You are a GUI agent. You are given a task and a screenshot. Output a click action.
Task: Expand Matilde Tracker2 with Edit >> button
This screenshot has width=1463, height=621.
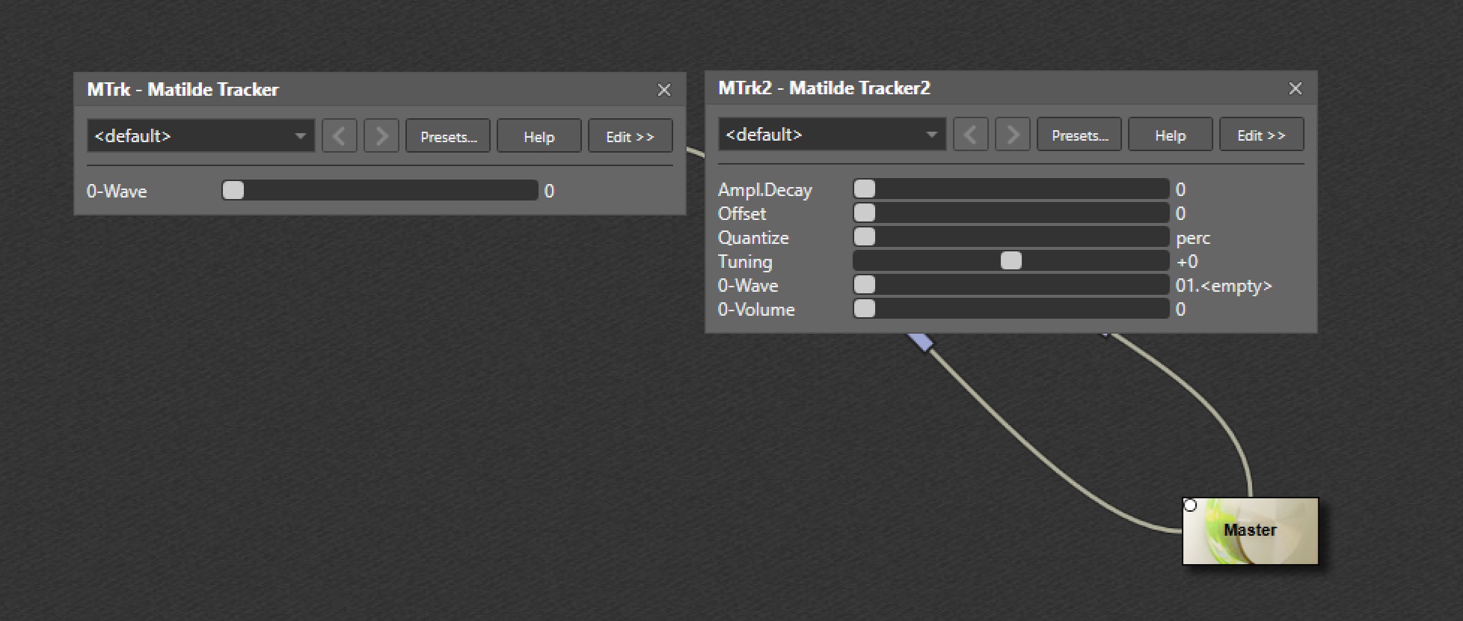tap(1261, 135)
